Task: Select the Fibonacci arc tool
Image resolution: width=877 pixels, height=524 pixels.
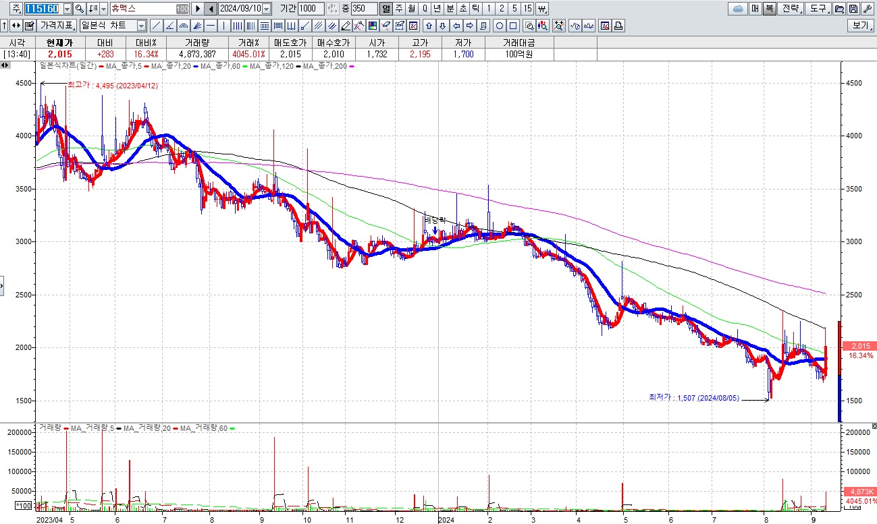Action: tap(183, 26)
